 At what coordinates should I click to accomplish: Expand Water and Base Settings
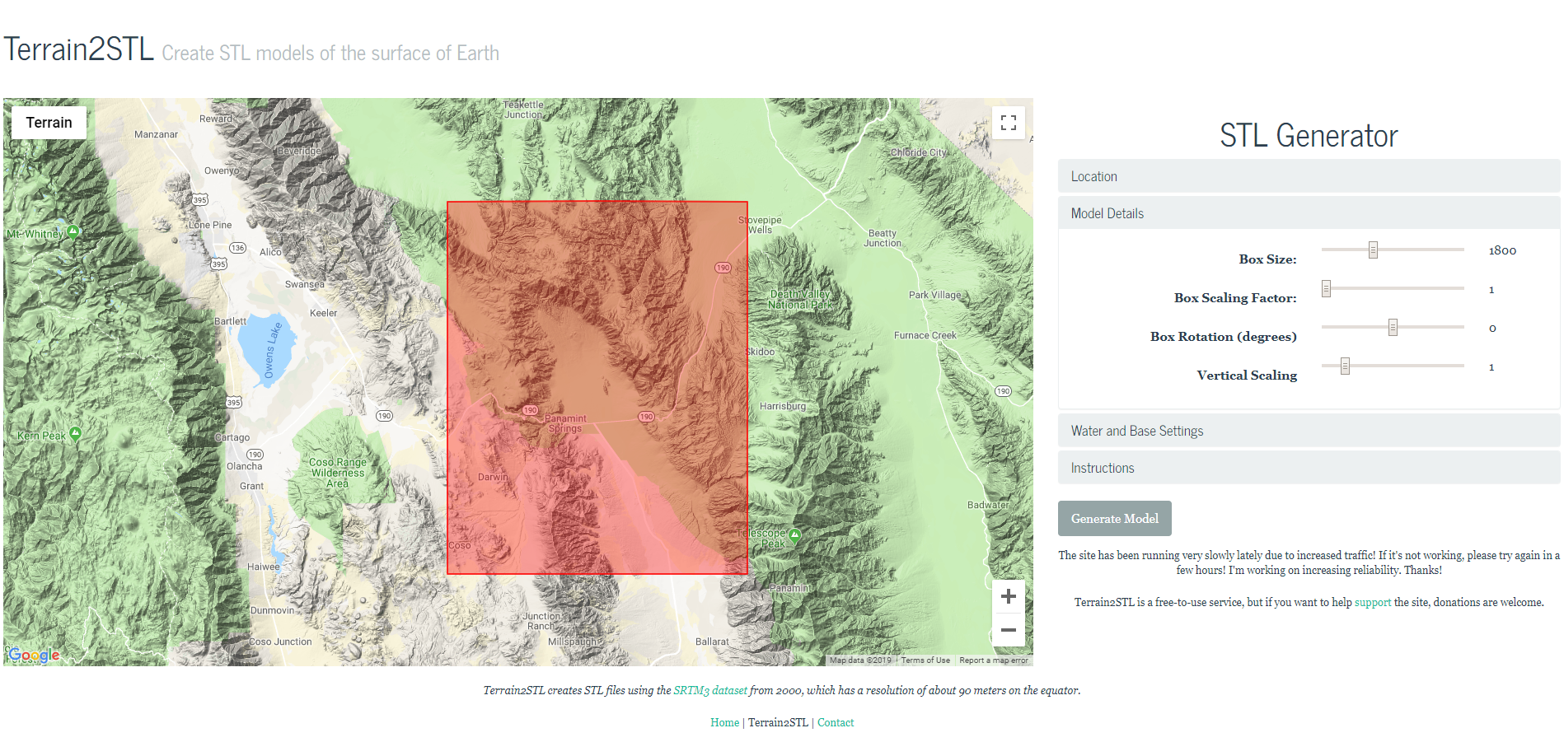[1308, 431]
